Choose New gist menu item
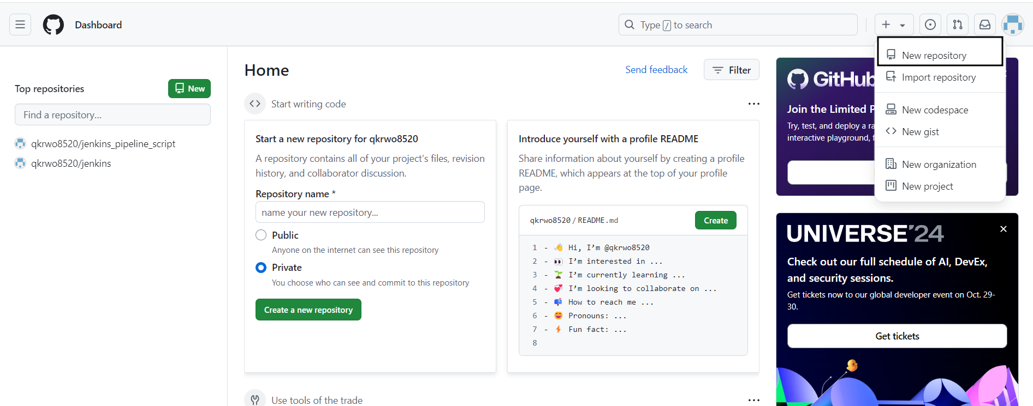Image resolution: width=1033 pixels, height=406 pixels. [x=940, y=131]
